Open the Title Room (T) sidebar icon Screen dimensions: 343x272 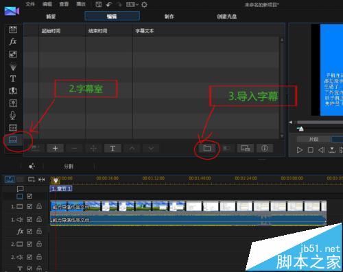point(13,79)
